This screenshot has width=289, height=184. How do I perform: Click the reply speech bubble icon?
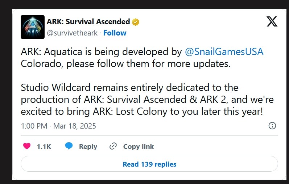69,146
